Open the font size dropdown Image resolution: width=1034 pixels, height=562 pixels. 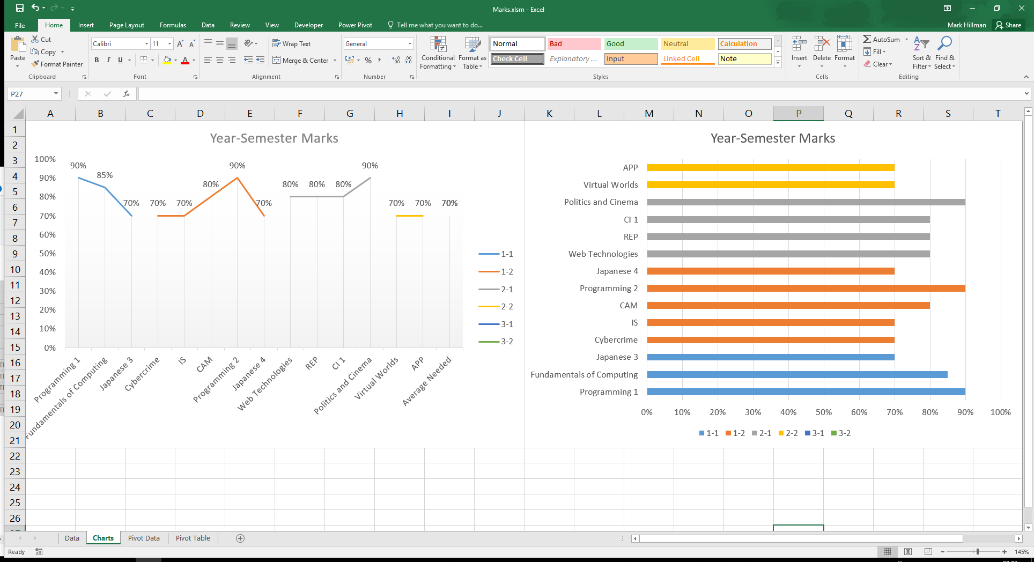tap(169, 43)
